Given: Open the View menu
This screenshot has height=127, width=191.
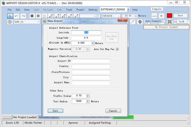Looking at the screenshot, I should coord(27,10).
